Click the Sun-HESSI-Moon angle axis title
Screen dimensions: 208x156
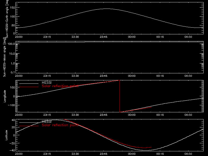4,57
